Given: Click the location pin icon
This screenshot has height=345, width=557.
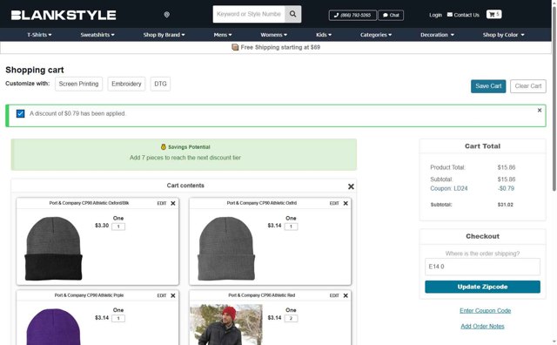Looking at the screenshot, I should (166, 15).
